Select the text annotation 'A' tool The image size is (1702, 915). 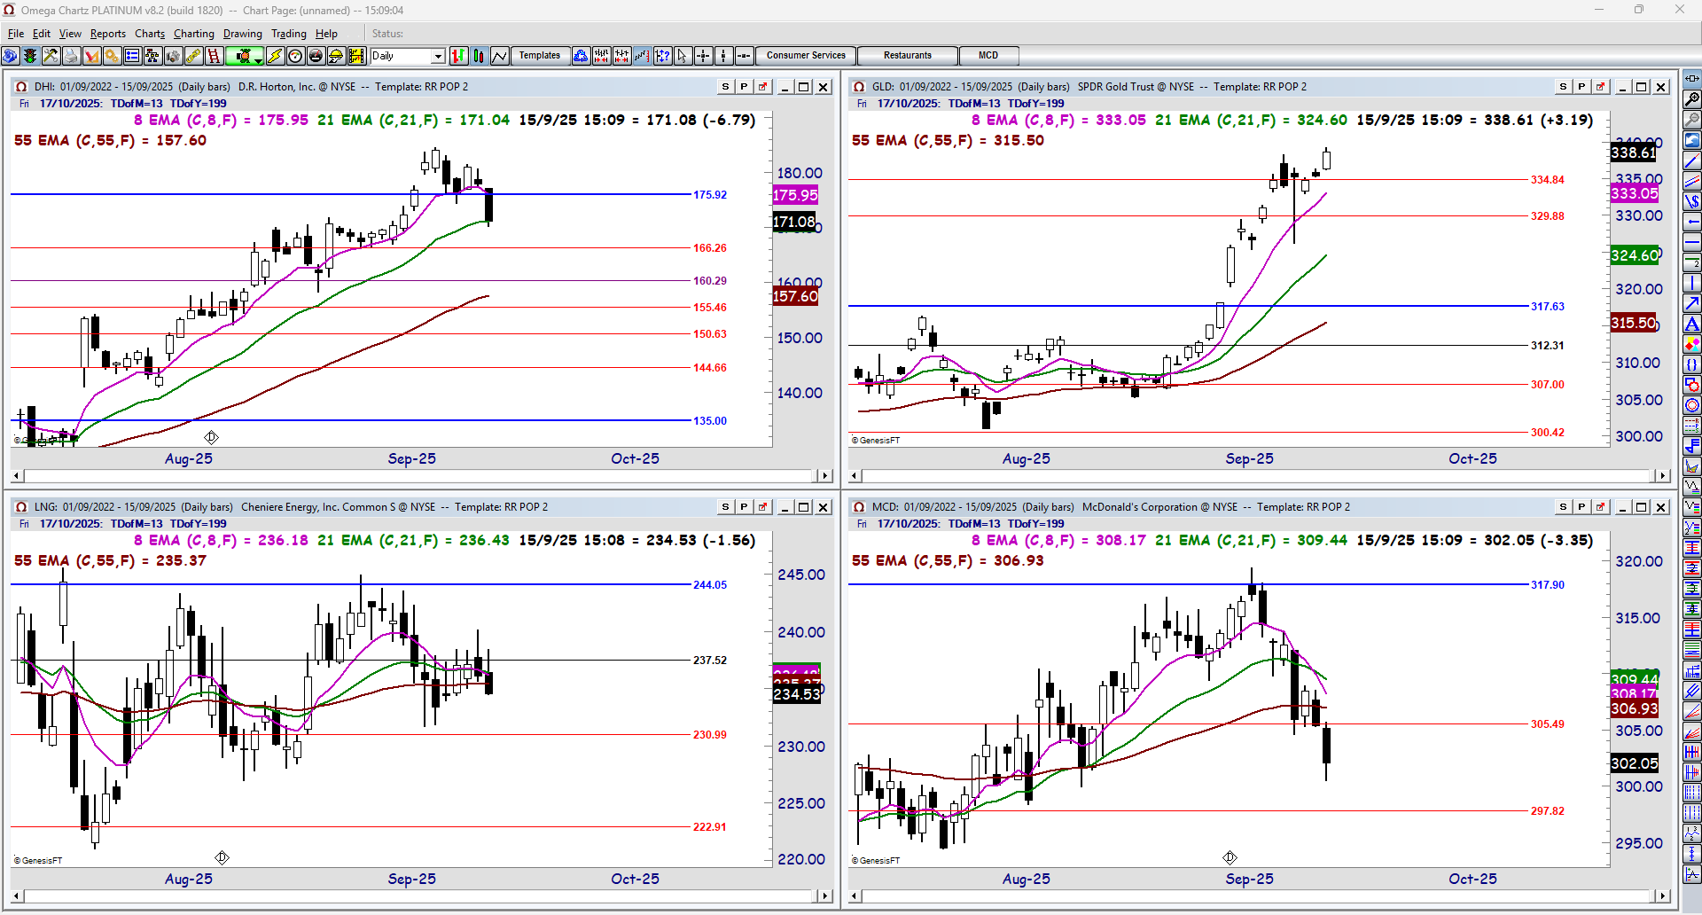coord(1691,324)
